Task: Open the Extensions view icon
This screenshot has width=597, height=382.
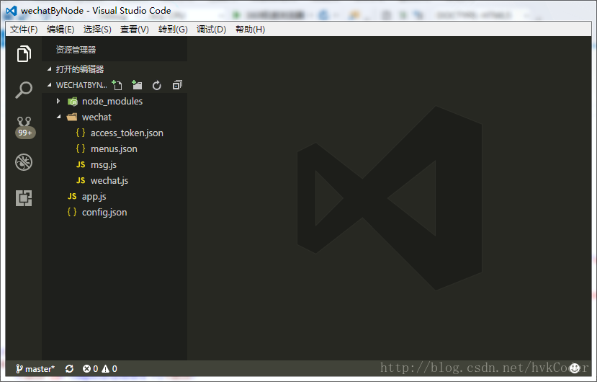Action: coord(24,198)
